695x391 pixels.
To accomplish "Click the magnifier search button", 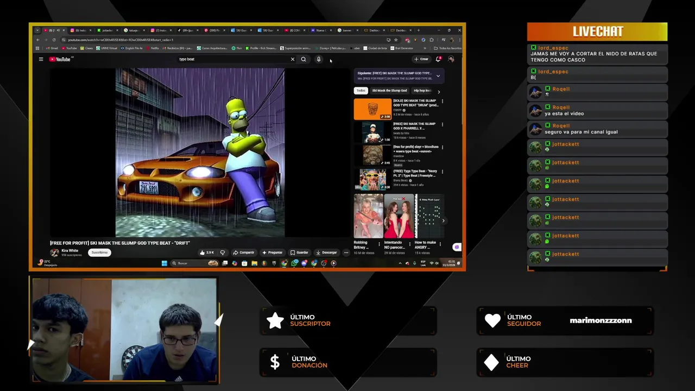I will pyautogui.click(x=304, y=59).
